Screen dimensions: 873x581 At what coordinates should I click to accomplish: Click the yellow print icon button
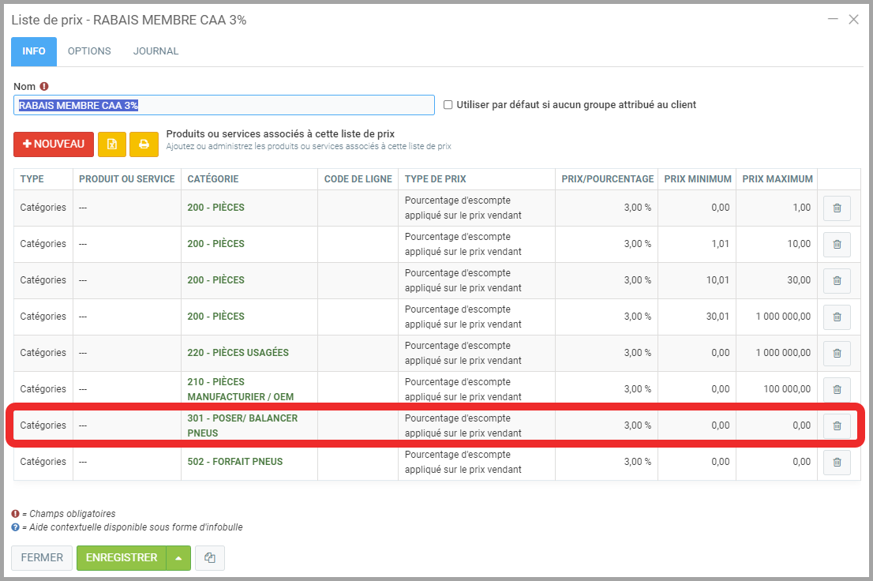(144, 144)
